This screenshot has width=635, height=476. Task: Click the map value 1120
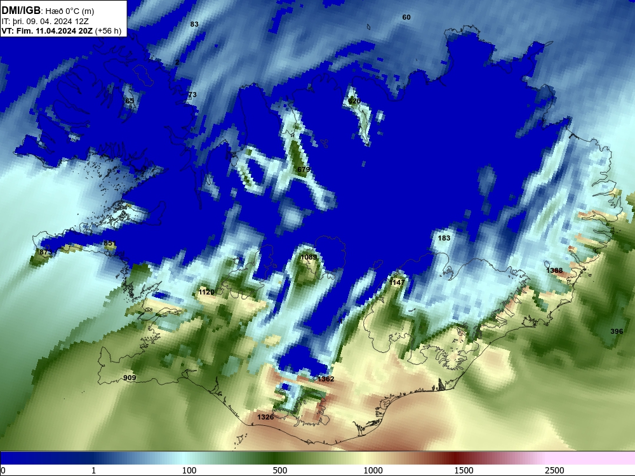pos(206,292)
